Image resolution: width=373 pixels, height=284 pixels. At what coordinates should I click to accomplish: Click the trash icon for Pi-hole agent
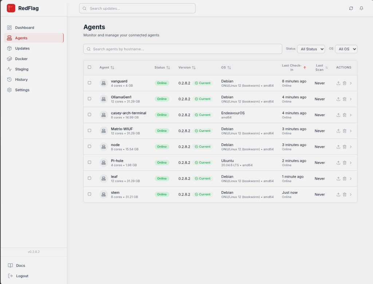345,163
